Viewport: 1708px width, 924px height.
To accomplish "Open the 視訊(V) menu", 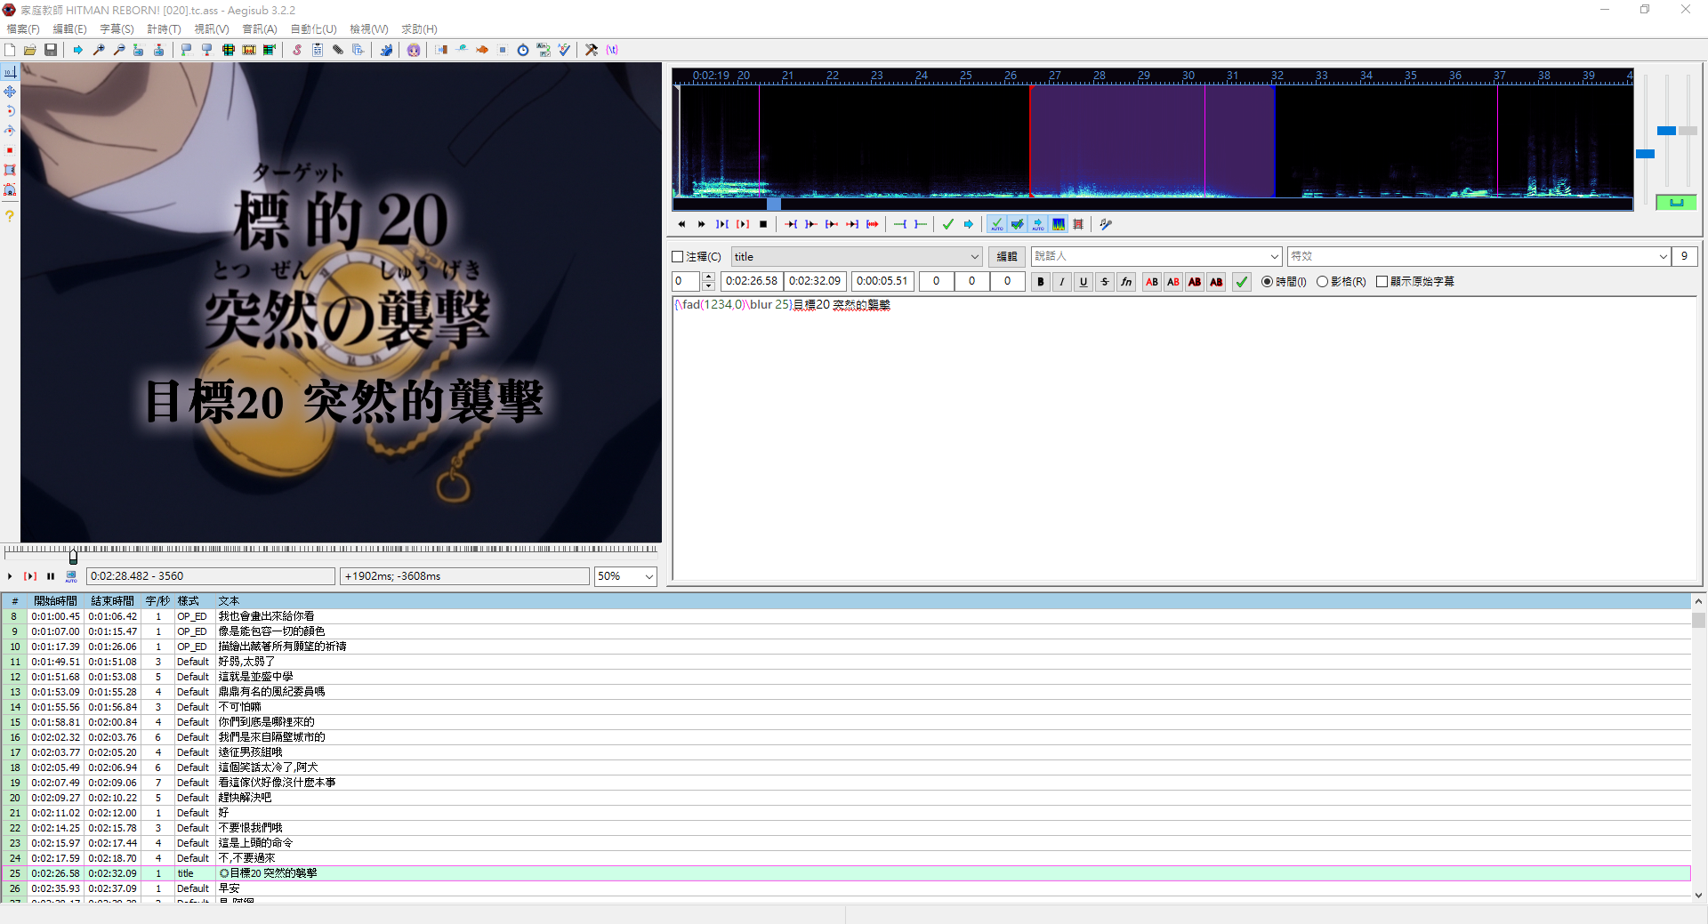I will point(212,29).
